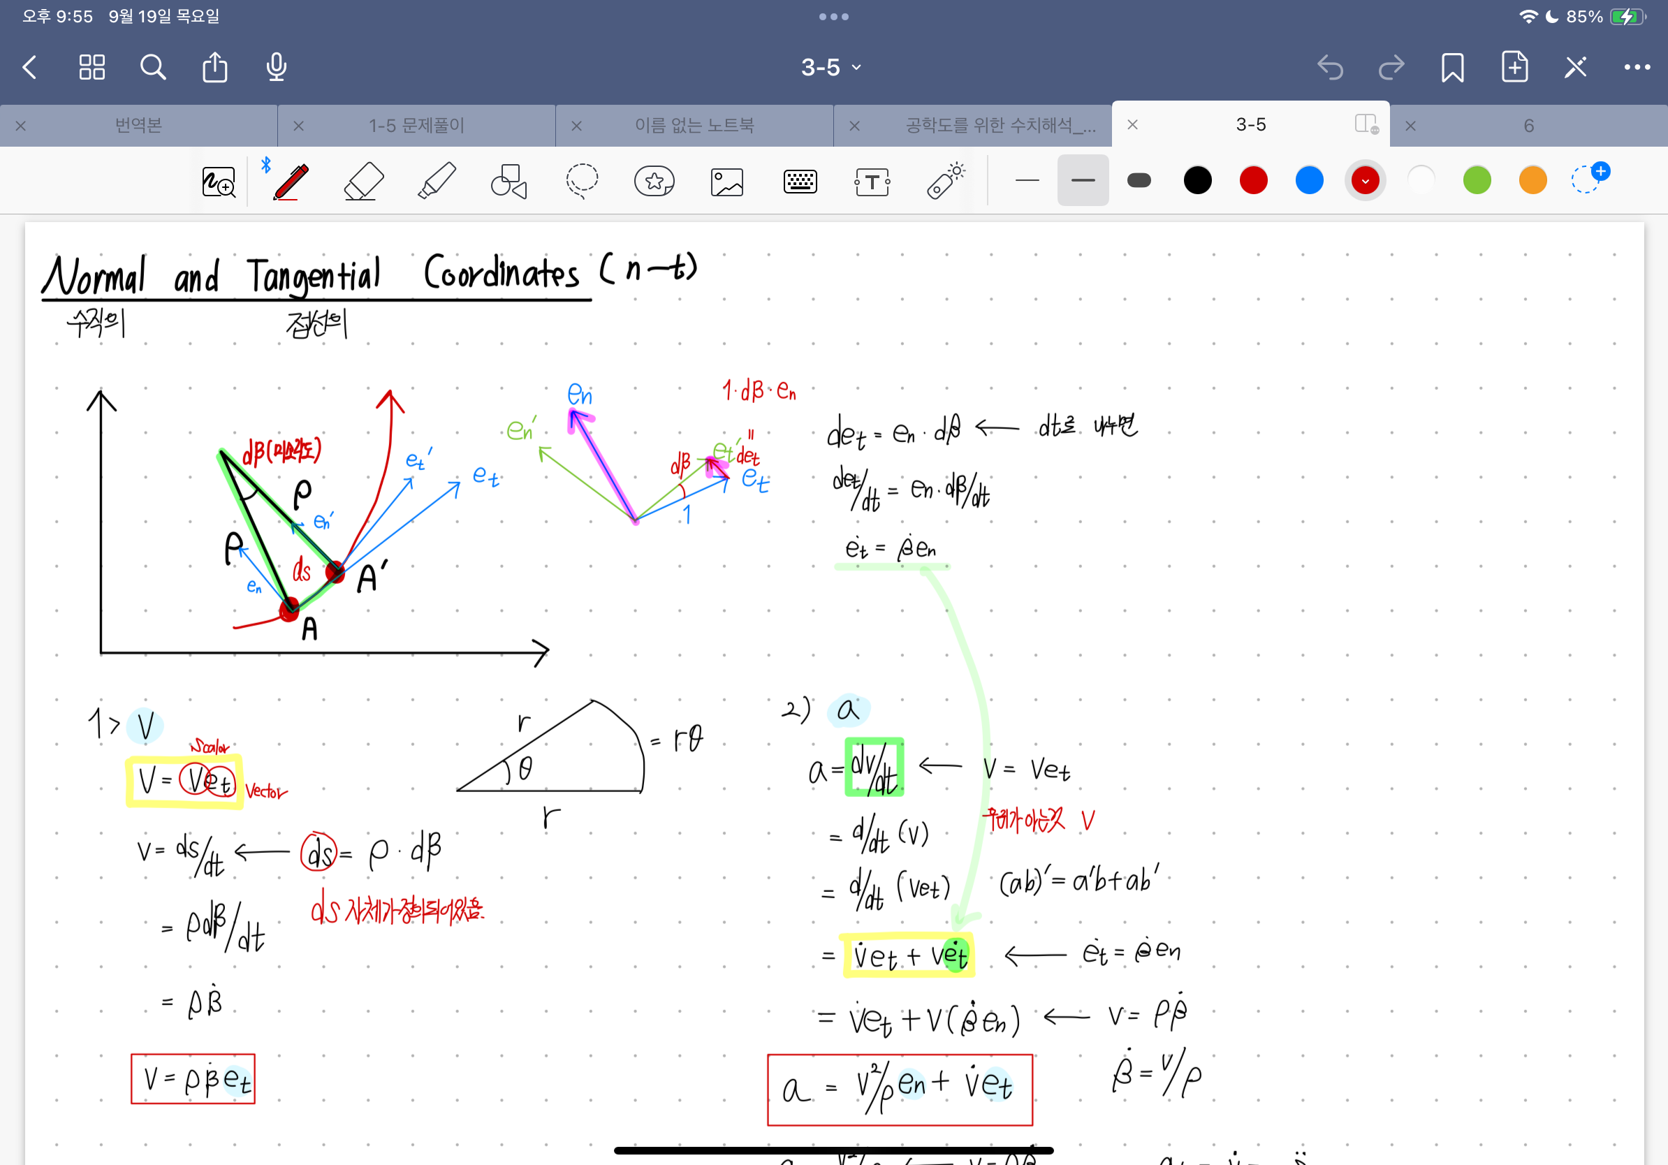This screenshot has width=1668, height=1165.
Task: Close the 이름 없는 노트북 tab
Action: pos(576,126)
